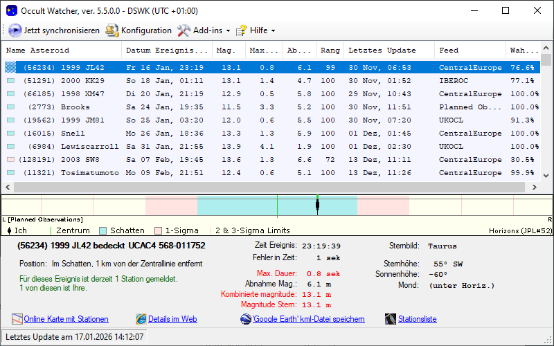
Task: Select the (2773) Brooks event row
Action: 272,107
